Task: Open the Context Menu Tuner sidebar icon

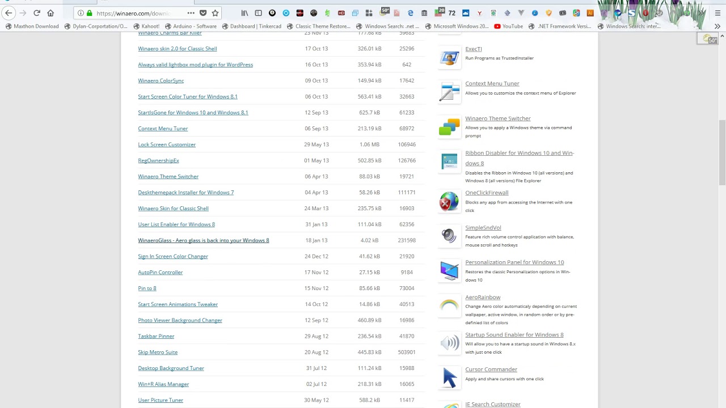Action: click(x=449, y=92)
